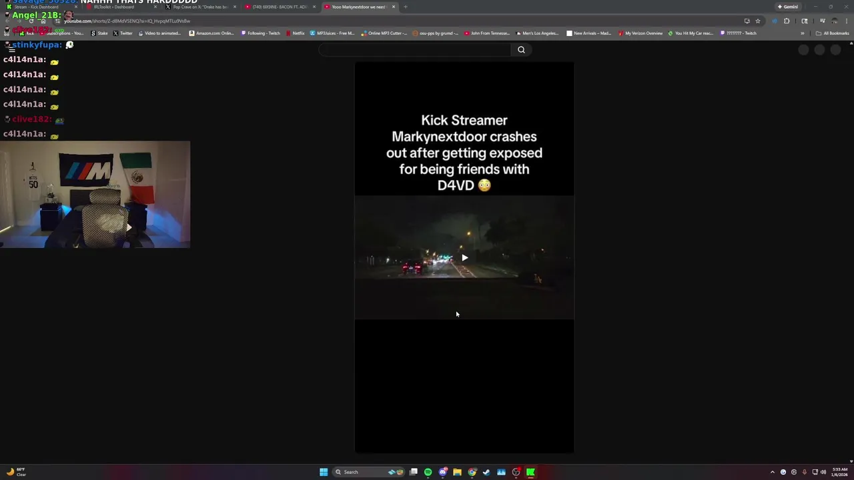The height and width of the screenshot is (480, 854).
Task: Open the Stake bookmark
Action: tap(99, 33)
